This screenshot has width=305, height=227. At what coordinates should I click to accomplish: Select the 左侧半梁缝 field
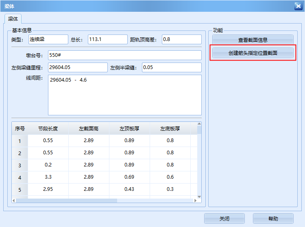coord(171,67)
